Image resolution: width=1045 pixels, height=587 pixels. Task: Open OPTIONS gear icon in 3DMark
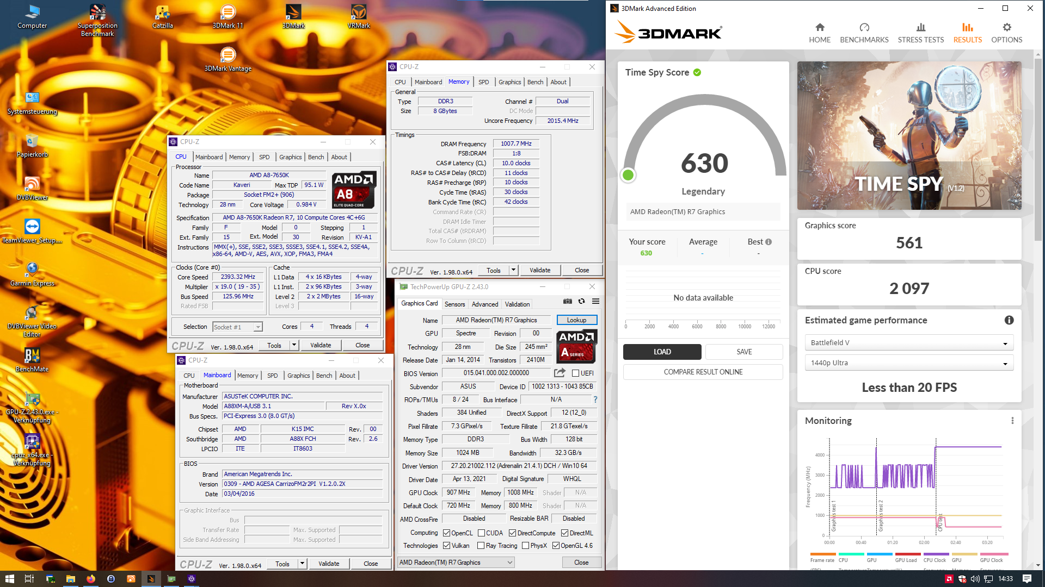(1007, 27)
